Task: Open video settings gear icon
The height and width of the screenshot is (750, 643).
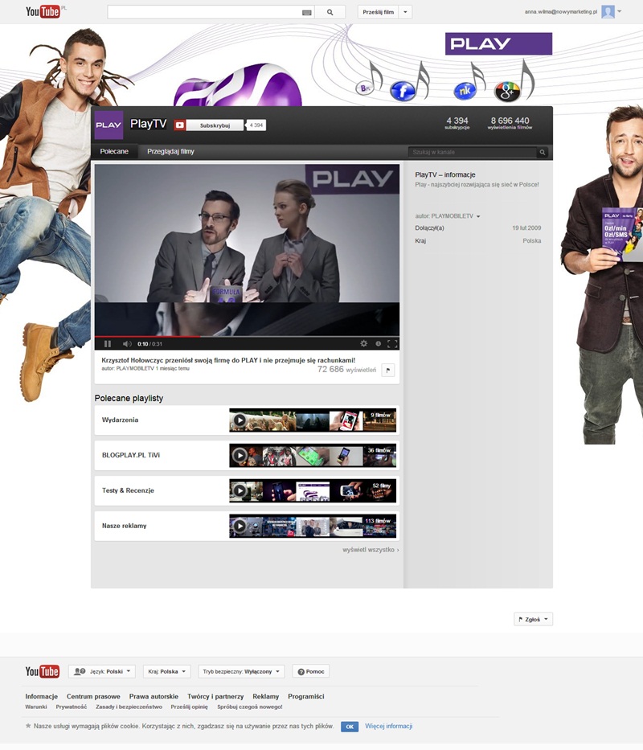Action: click(363, 343)
